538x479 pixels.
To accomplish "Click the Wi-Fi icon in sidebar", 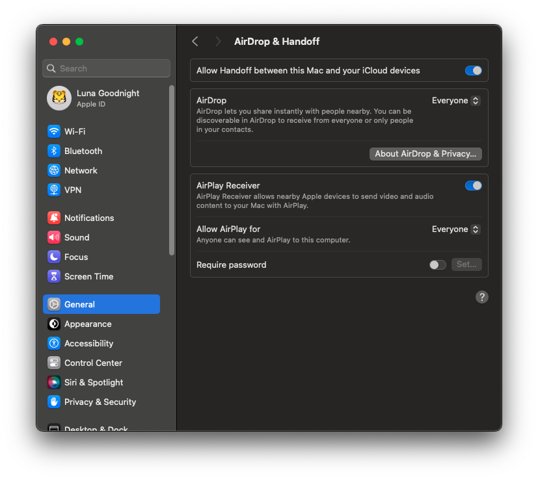I will (x=54, y=131).
